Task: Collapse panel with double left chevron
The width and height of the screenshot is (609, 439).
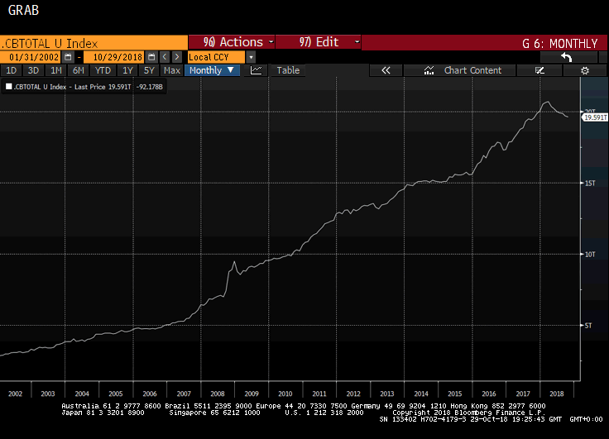Action: pos(386,70)
